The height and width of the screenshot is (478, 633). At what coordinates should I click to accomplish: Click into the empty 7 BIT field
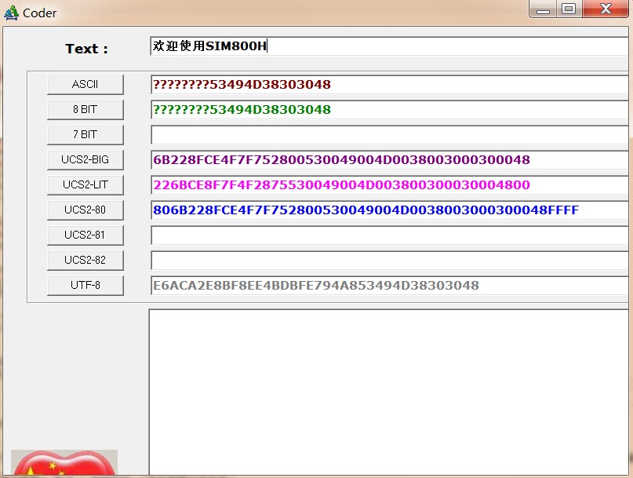[390, 134]
